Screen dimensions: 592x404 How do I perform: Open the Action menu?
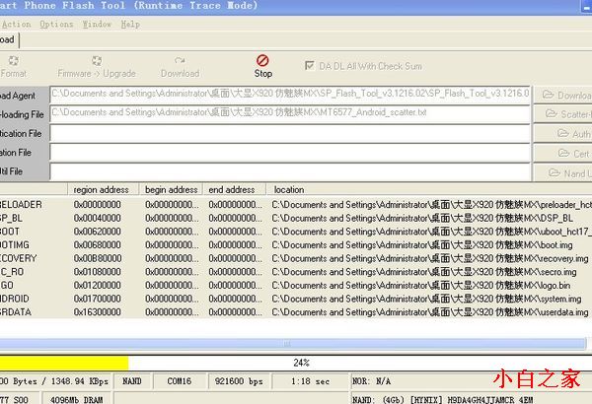[16, 25]
